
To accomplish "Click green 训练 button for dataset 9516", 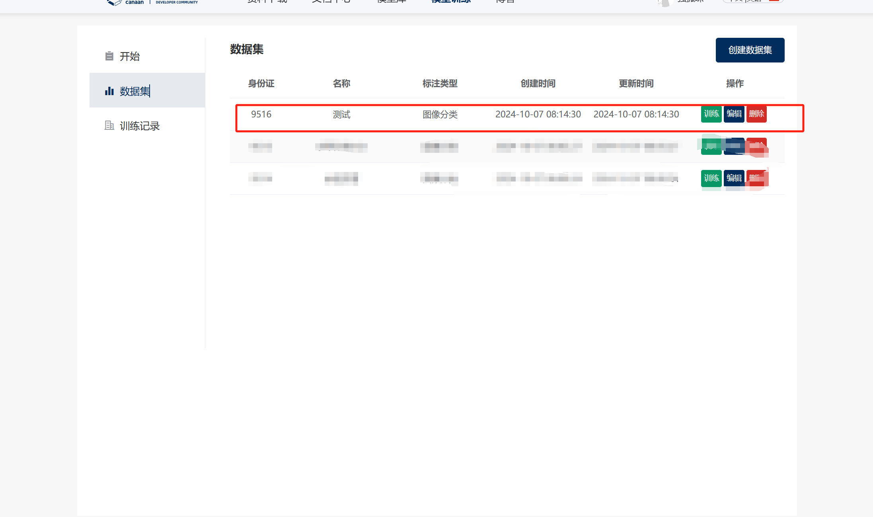I will 711,114.
